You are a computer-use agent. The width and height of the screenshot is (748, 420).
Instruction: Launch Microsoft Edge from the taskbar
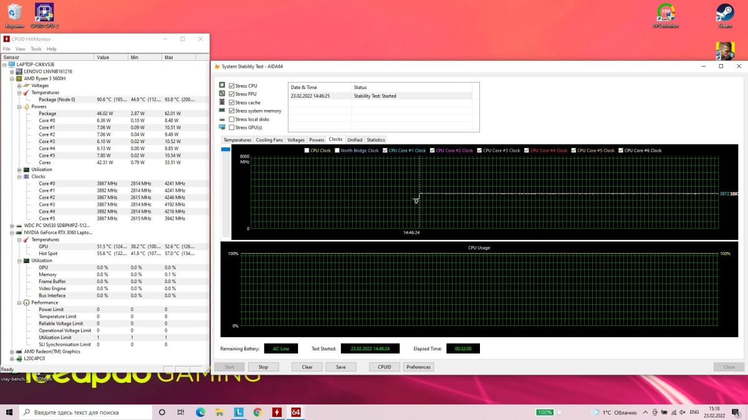(x=201, y=412)
